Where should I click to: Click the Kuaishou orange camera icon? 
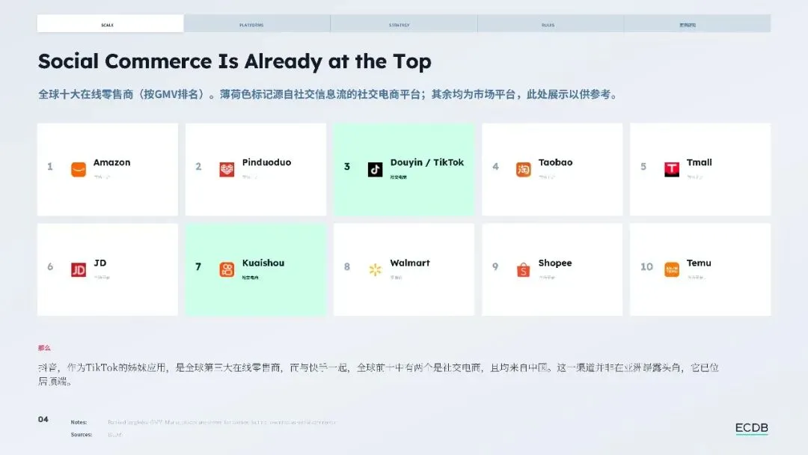point(227,269)
